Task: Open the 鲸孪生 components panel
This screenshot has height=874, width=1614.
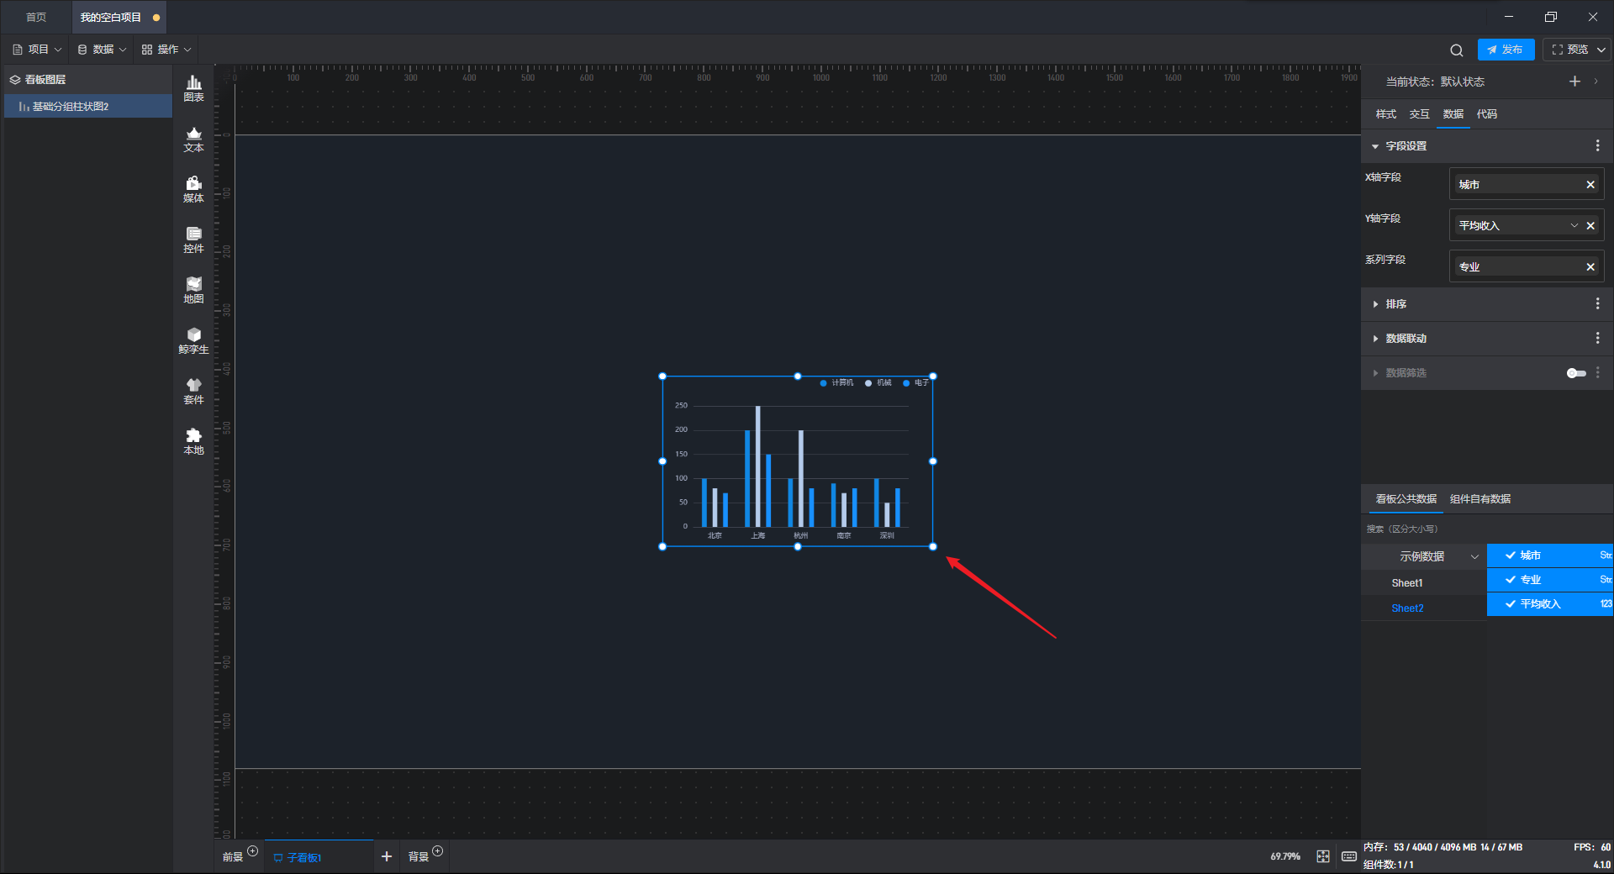Action: click(193, 340)
